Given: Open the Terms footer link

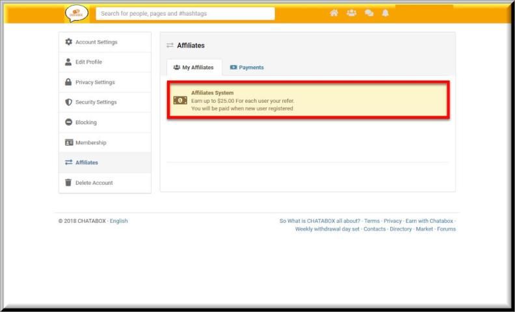Looking at the screenshot, I should [x=372, y=221].
